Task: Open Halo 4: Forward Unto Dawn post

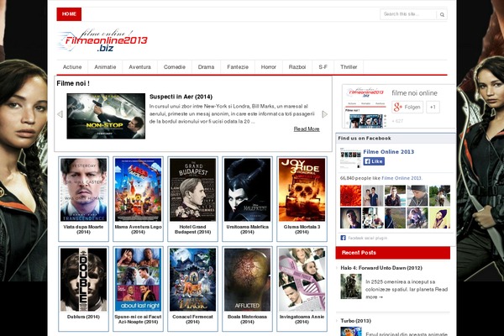Action: pos(381,268)
